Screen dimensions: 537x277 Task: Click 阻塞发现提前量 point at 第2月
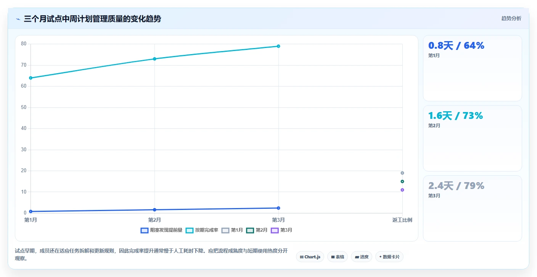[x=154, y=210]
